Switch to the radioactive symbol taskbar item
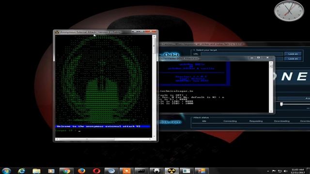310x174 pixels. 171,171
